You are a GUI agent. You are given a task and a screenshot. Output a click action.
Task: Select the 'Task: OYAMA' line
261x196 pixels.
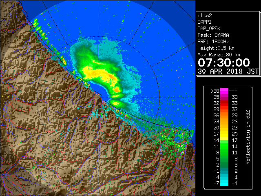tap(213, 35)
